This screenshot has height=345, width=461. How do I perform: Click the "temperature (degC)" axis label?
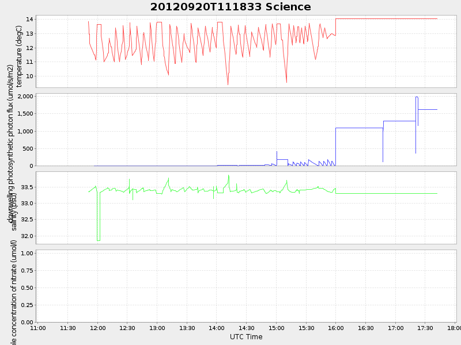click(19, 56)
